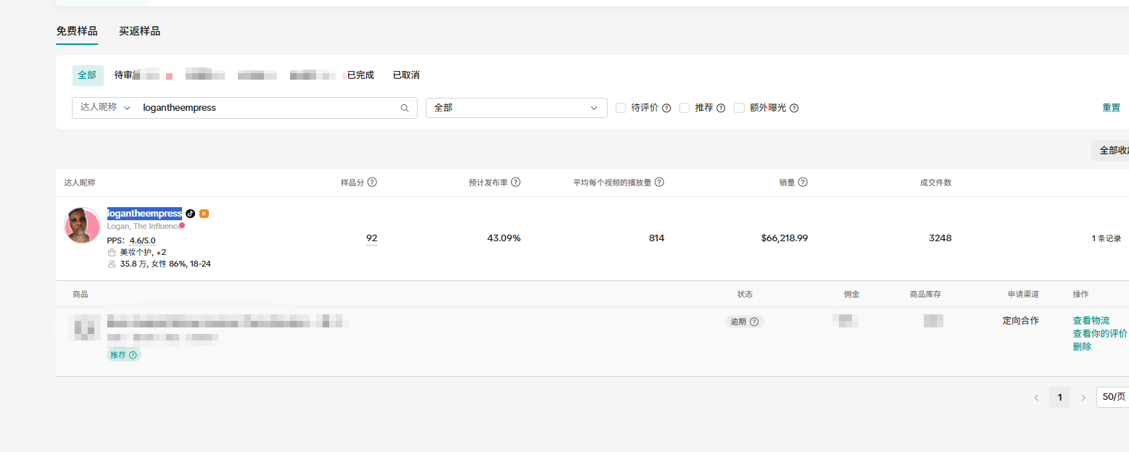Click the shopping bag icon beside 美妆个护
This screenshot has height=452, width=1129.
point(112,252)
